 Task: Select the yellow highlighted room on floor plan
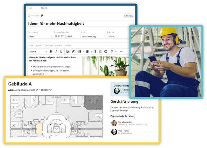tap(39, 128)
